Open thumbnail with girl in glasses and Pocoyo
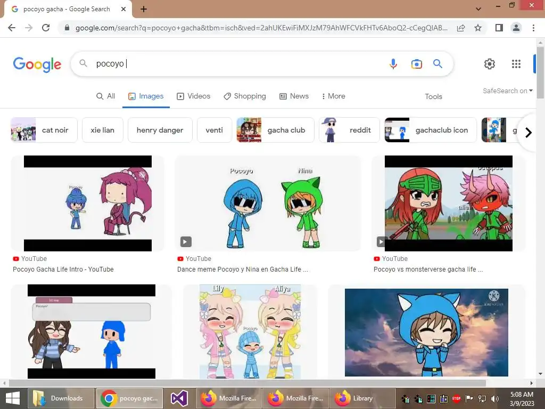This screenshot has height=409, width=545. click(x=92, y=331)
